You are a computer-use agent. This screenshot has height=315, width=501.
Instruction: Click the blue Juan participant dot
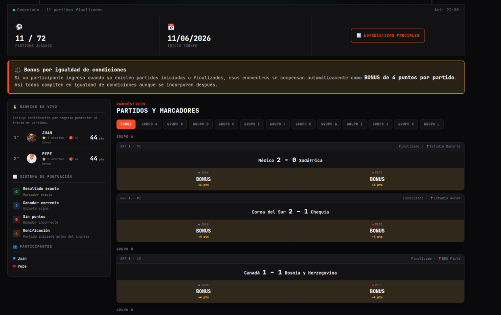14,258
